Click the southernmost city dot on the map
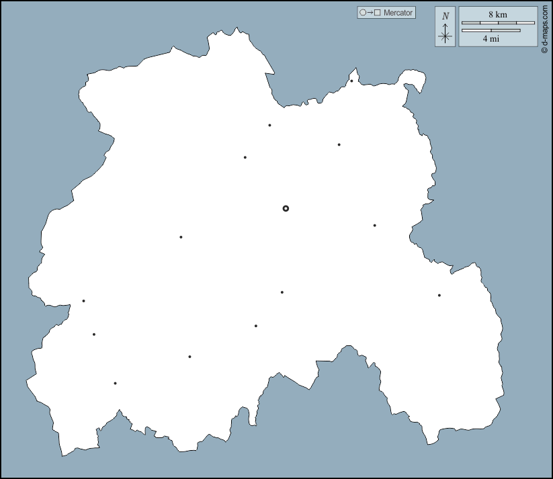The width and height of the screenshot is (553, 479). pyautogui.click(x=115, y=384)
